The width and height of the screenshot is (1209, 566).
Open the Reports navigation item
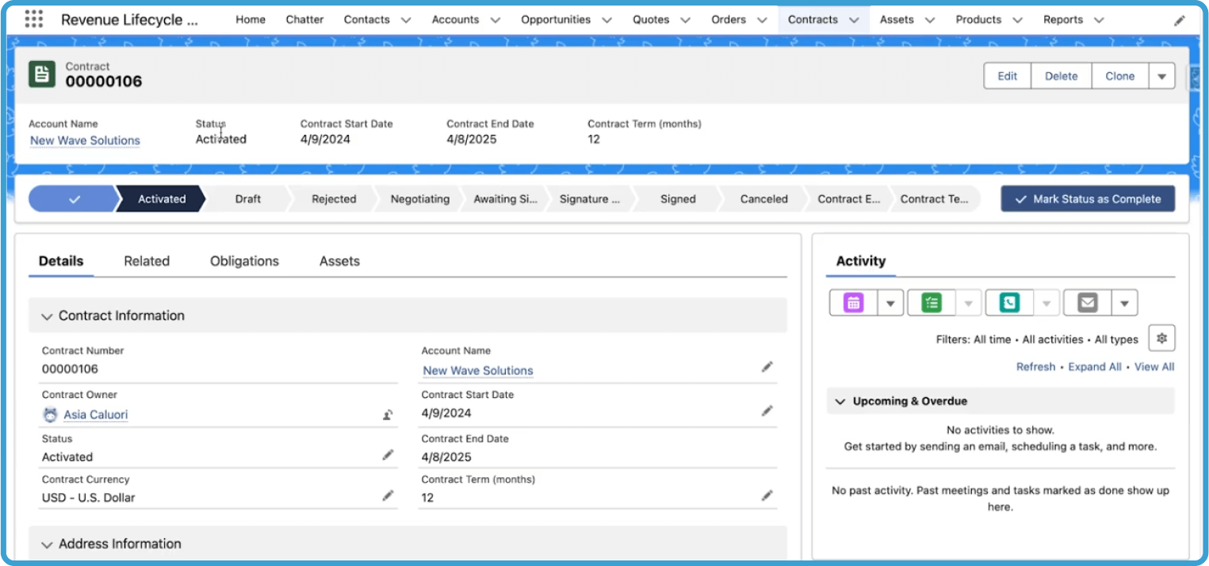pyautogui.click(x=1064, y=19)
